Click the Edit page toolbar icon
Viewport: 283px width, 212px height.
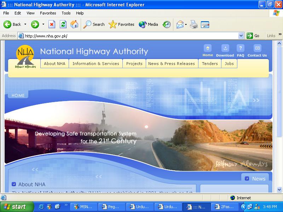click(205, 24)
